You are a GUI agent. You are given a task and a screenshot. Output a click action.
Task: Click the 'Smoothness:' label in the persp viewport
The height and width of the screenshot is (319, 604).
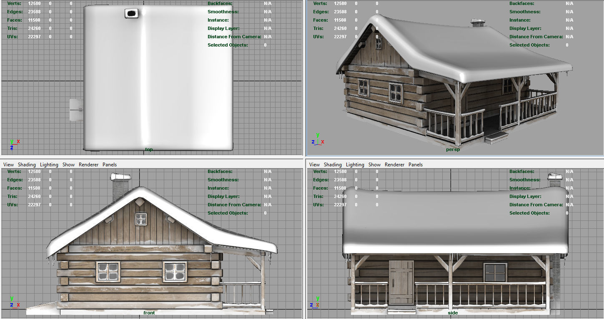click(x=526, y=12)
